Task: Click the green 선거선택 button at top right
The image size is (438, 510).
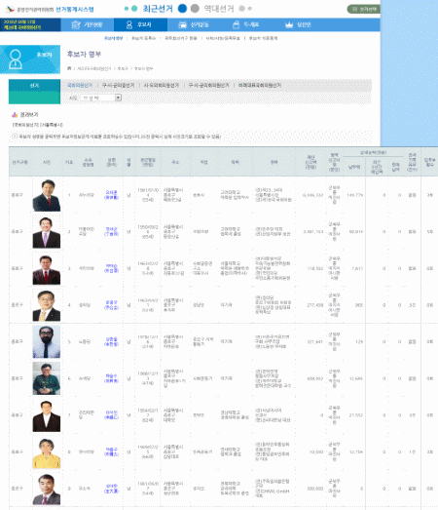Action: pos(364,9)
